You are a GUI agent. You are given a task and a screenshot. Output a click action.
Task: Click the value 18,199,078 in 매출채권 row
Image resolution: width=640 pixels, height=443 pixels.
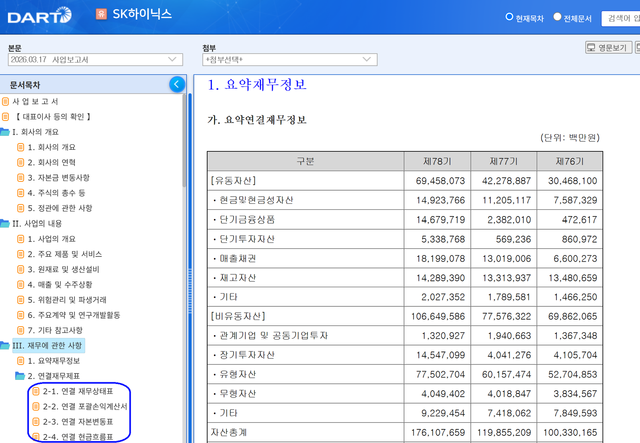click(440, 258)
